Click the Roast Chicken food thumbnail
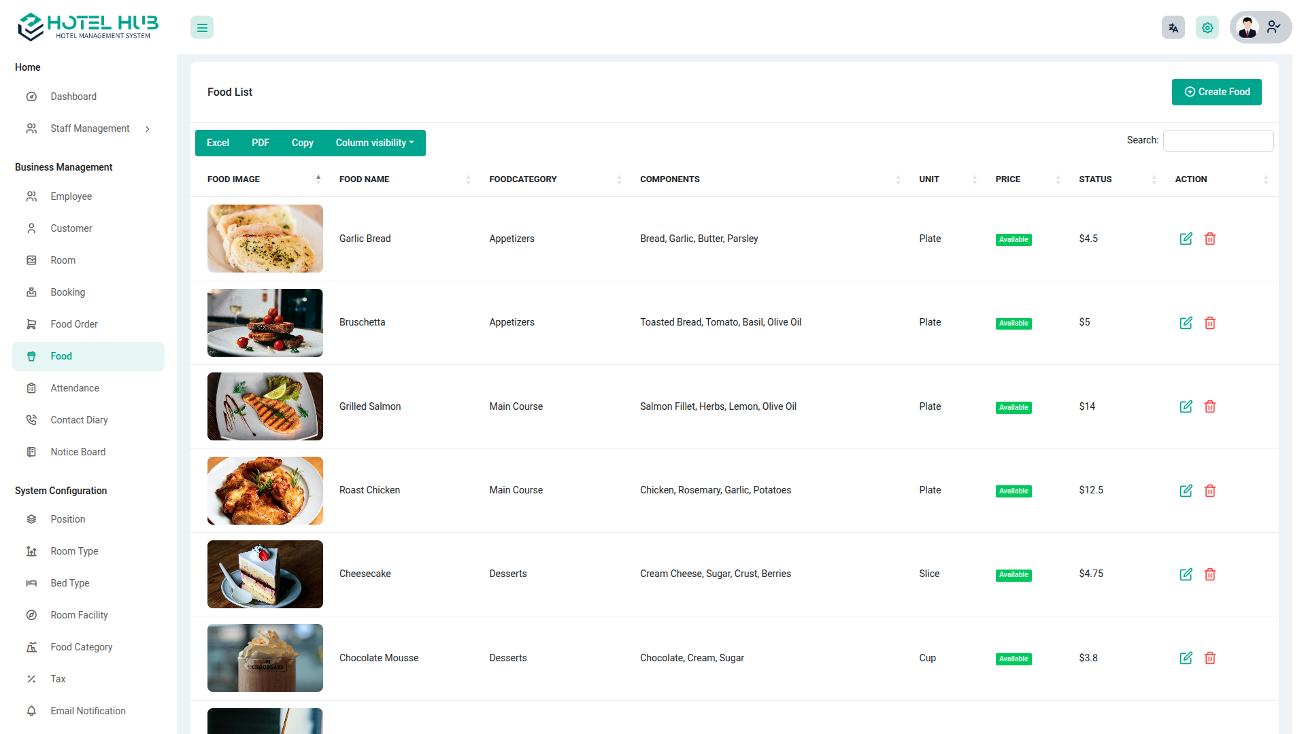 [265, 491]
